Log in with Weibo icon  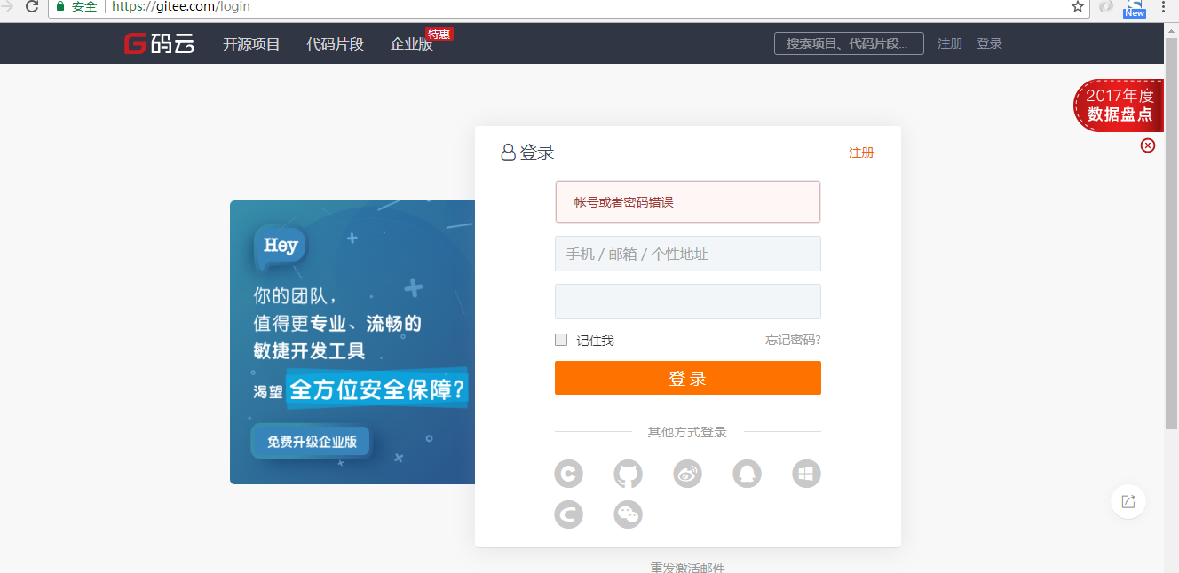(687, 474)
